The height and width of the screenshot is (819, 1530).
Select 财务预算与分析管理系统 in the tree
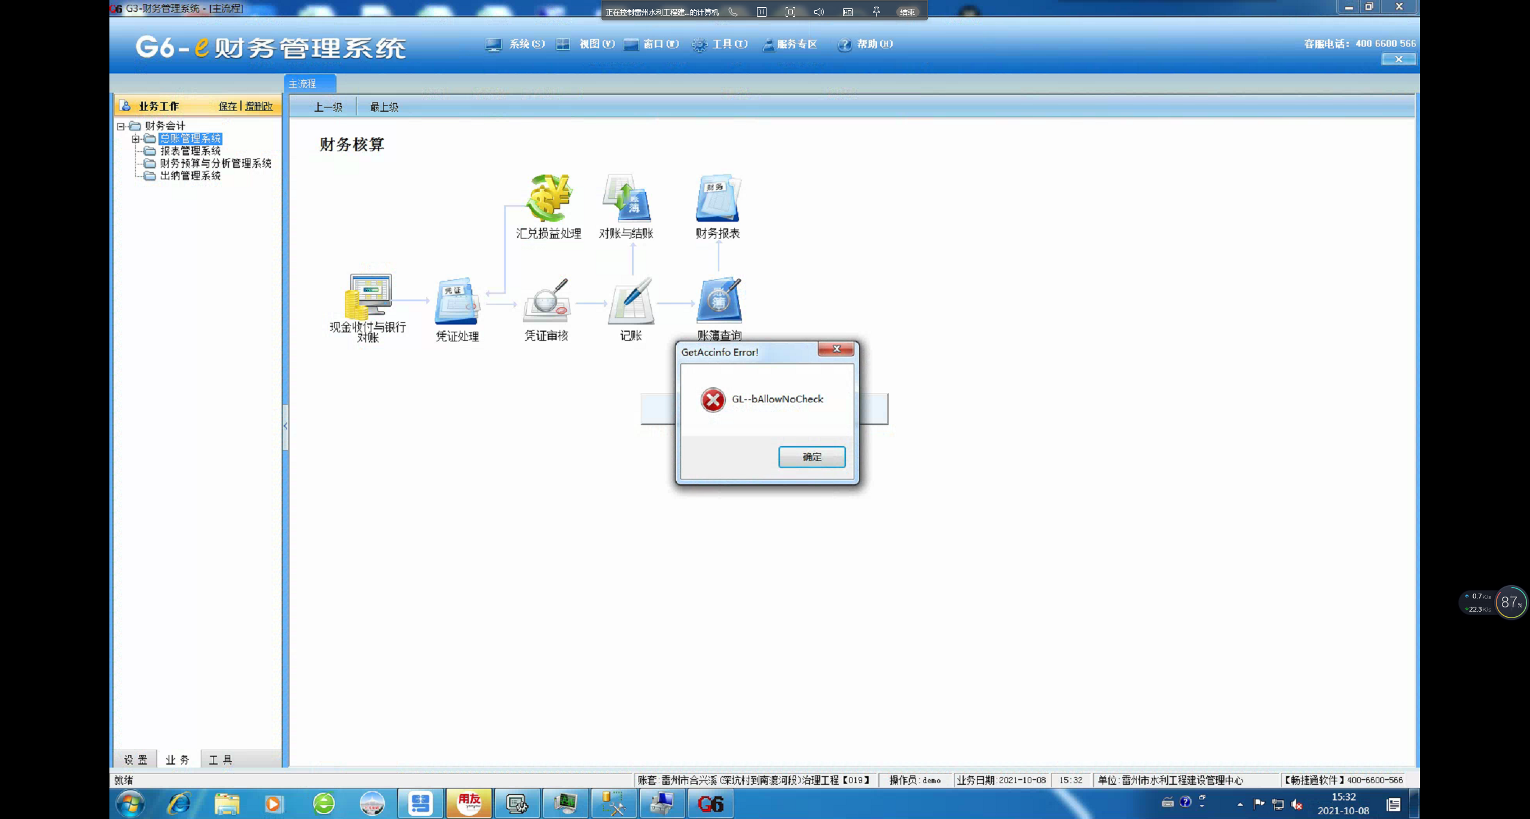[215, 163]
